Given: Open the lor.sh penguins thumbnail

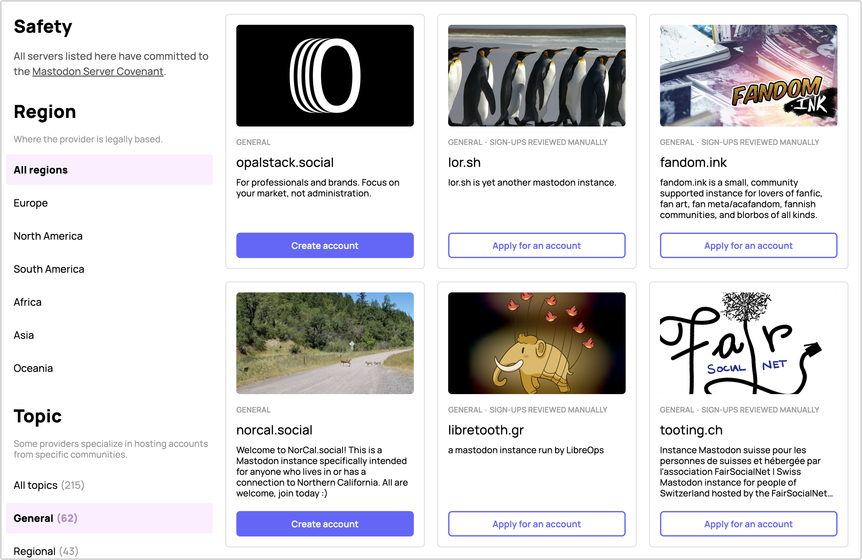Looking at the screenshot, I should 536,75.
